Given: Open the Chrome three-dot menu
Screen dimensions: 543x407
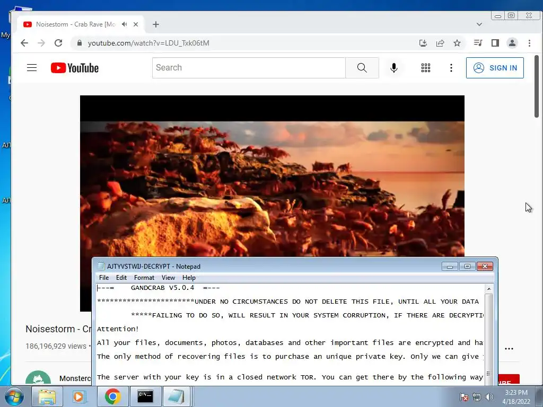Looking at the screenshot, I should point(529,43).
